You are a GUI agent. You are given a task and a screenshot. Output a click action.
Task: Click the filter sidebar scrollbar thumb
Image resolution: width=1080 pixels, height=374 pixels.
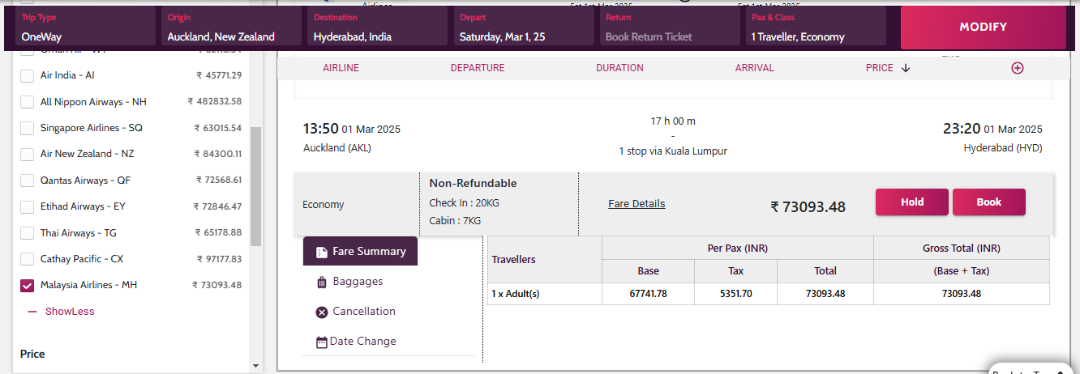(x=256, y=186)
